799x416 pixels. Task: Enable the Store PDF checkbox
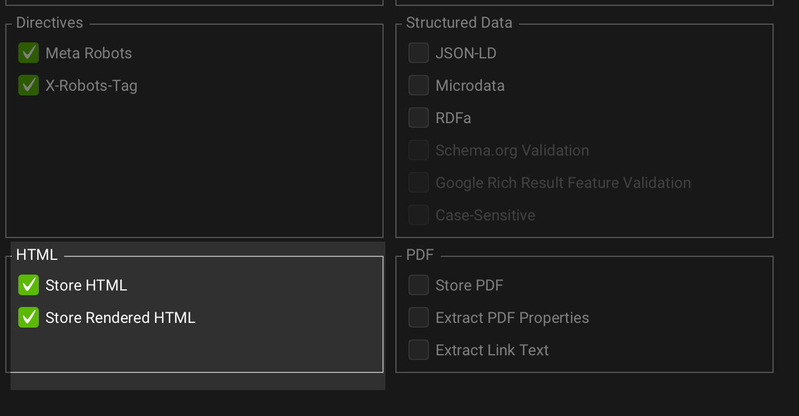click(418, 285)
